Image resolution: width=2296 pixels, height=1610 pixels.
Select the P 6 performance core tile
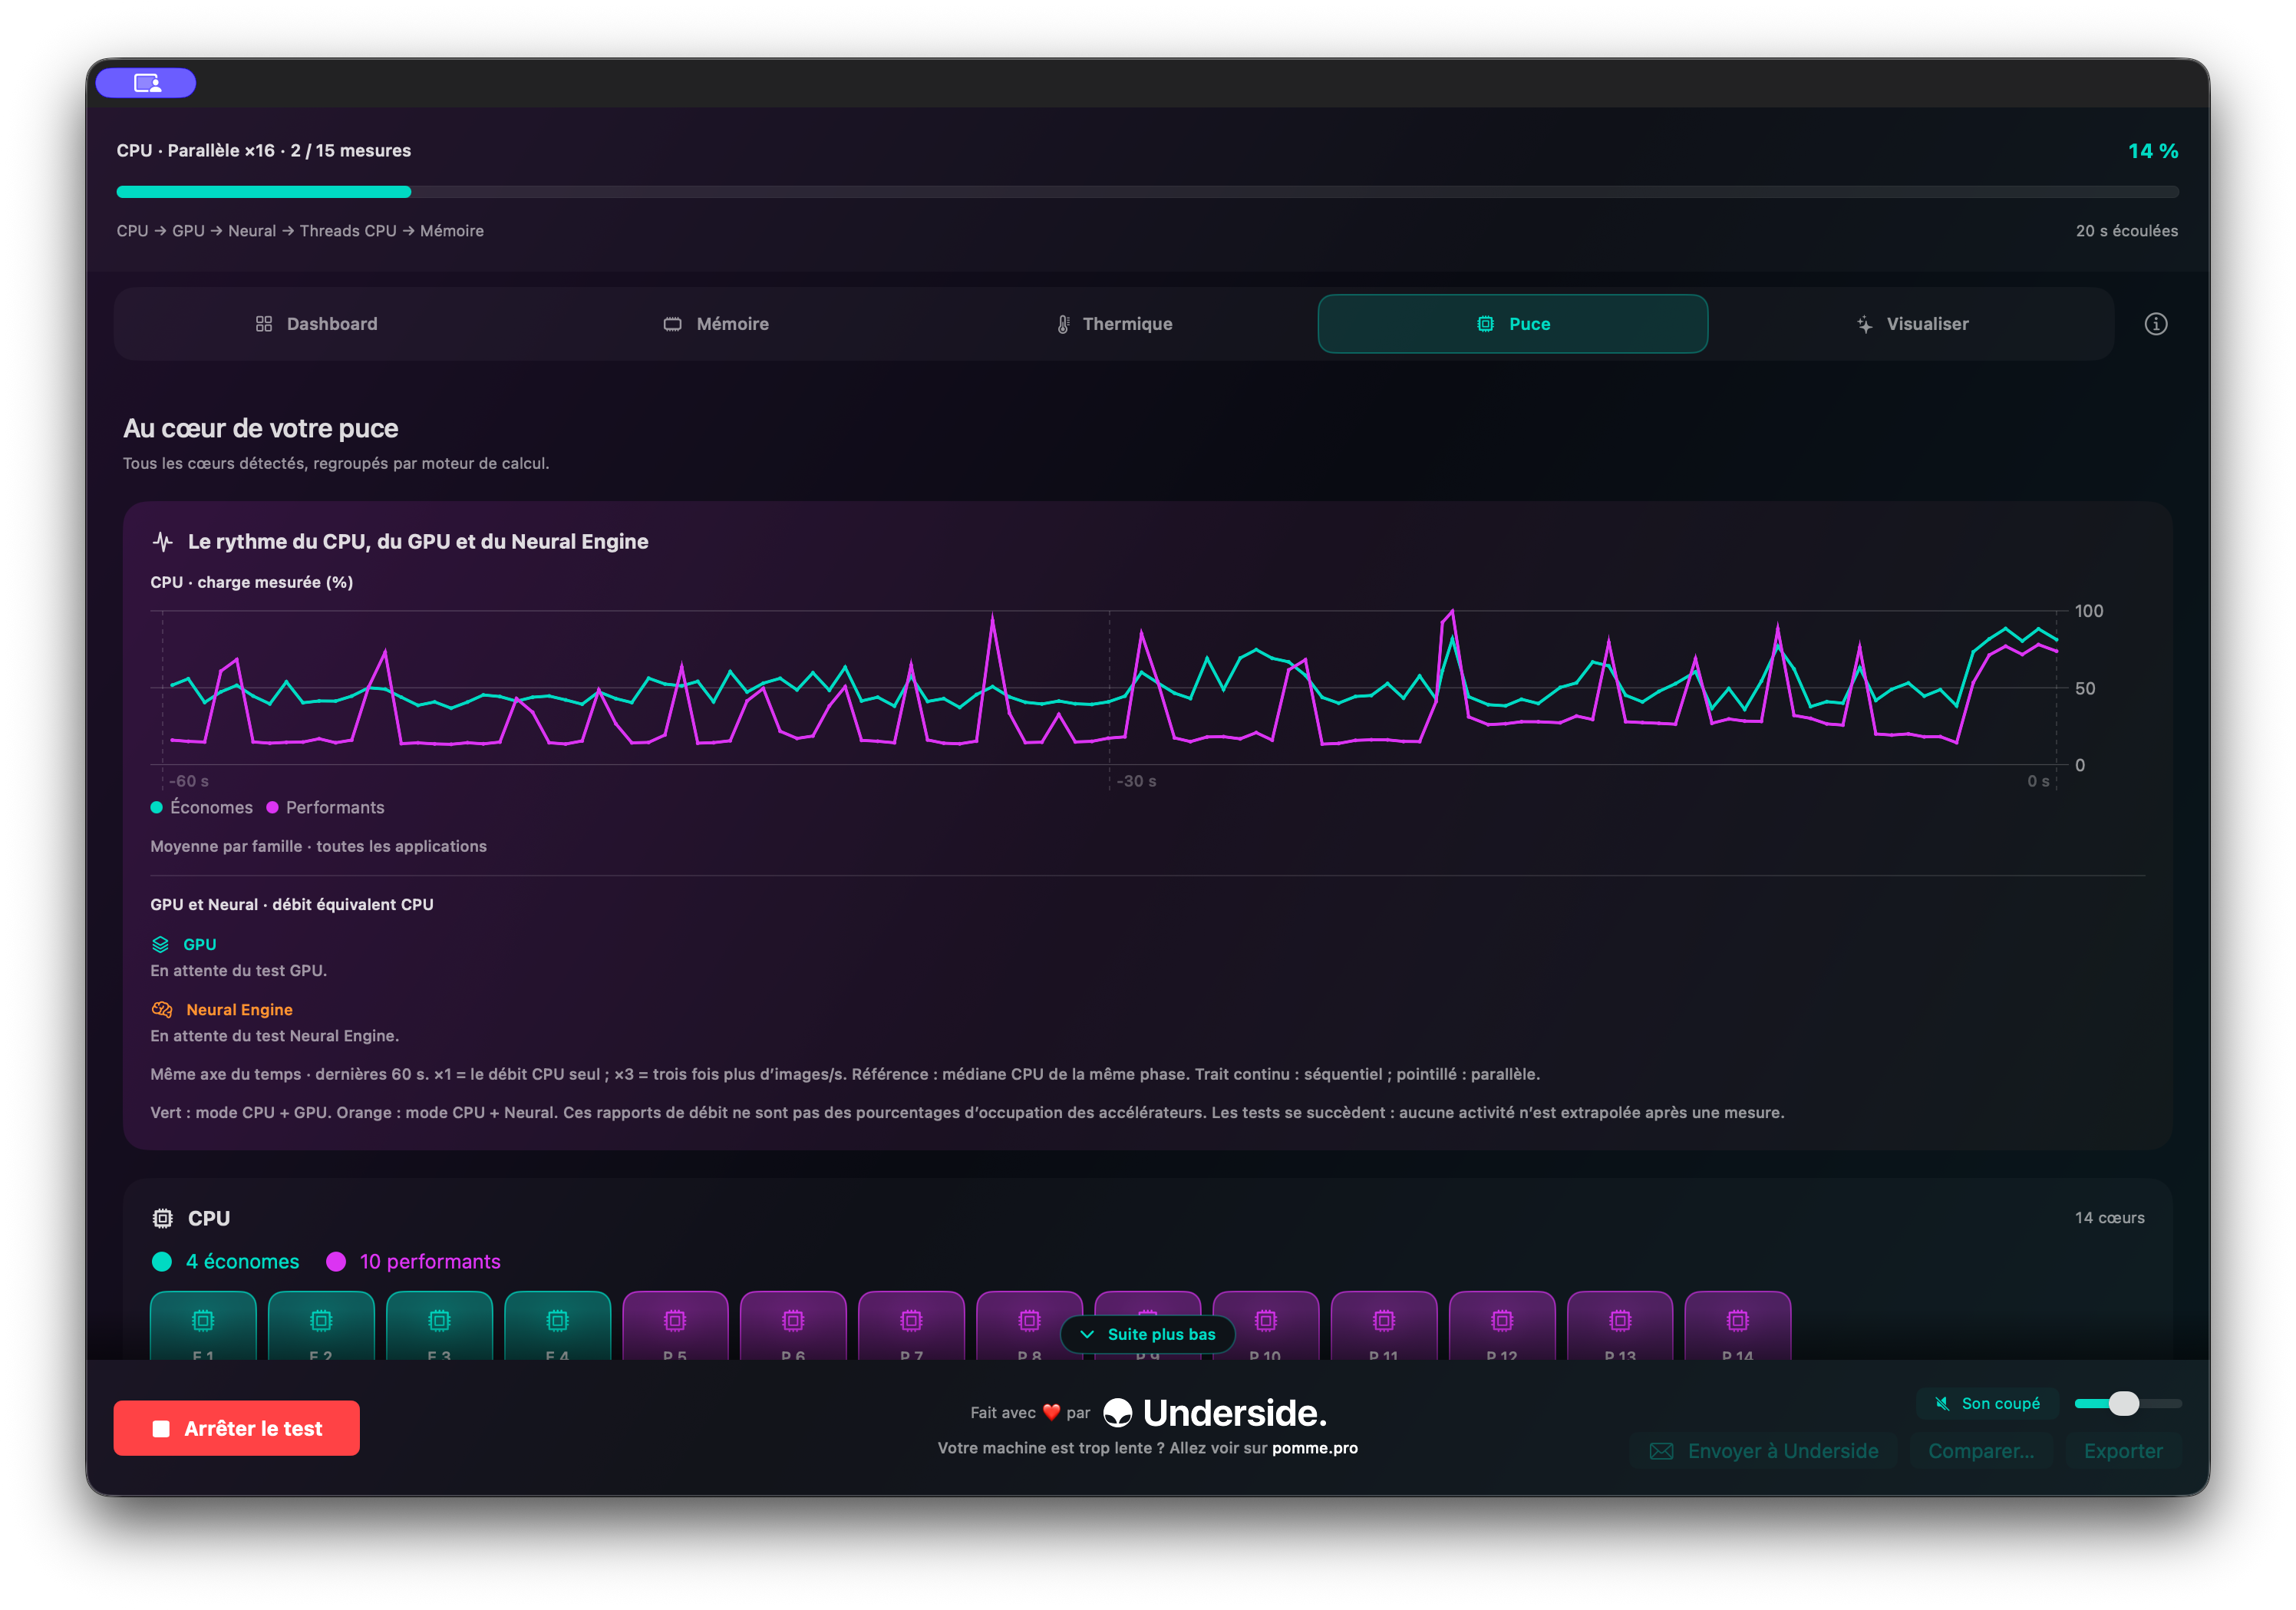[793, 1326]
